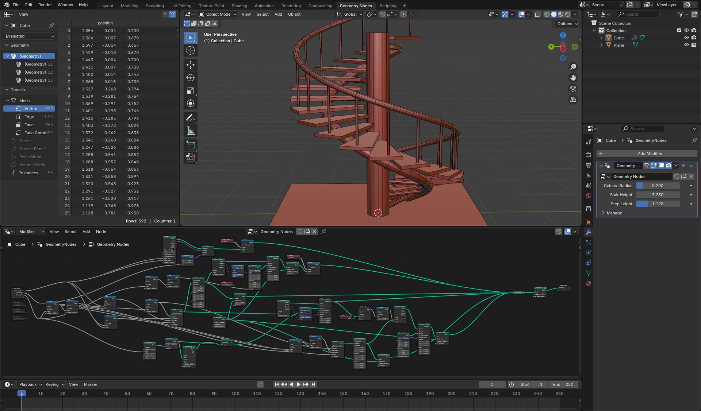Choose the Annotate tool

click(191, 118)
